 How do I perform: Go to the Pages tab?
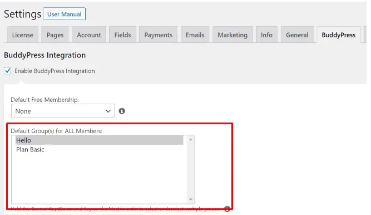[x=55, y=35]
